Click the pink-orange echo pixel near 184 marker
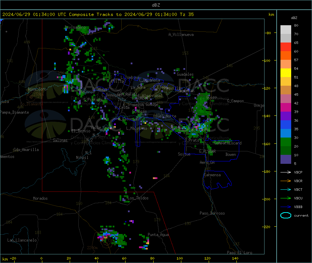Screen dimensions: 312x263 pyautogui.click(x=155, y=178)
